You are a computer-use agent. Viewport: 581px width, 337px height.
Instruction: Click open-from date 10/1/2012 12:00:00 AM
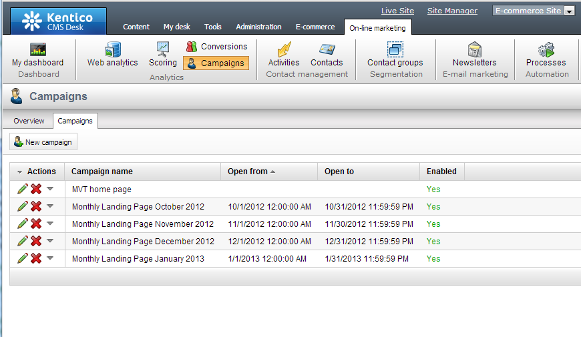269,207
